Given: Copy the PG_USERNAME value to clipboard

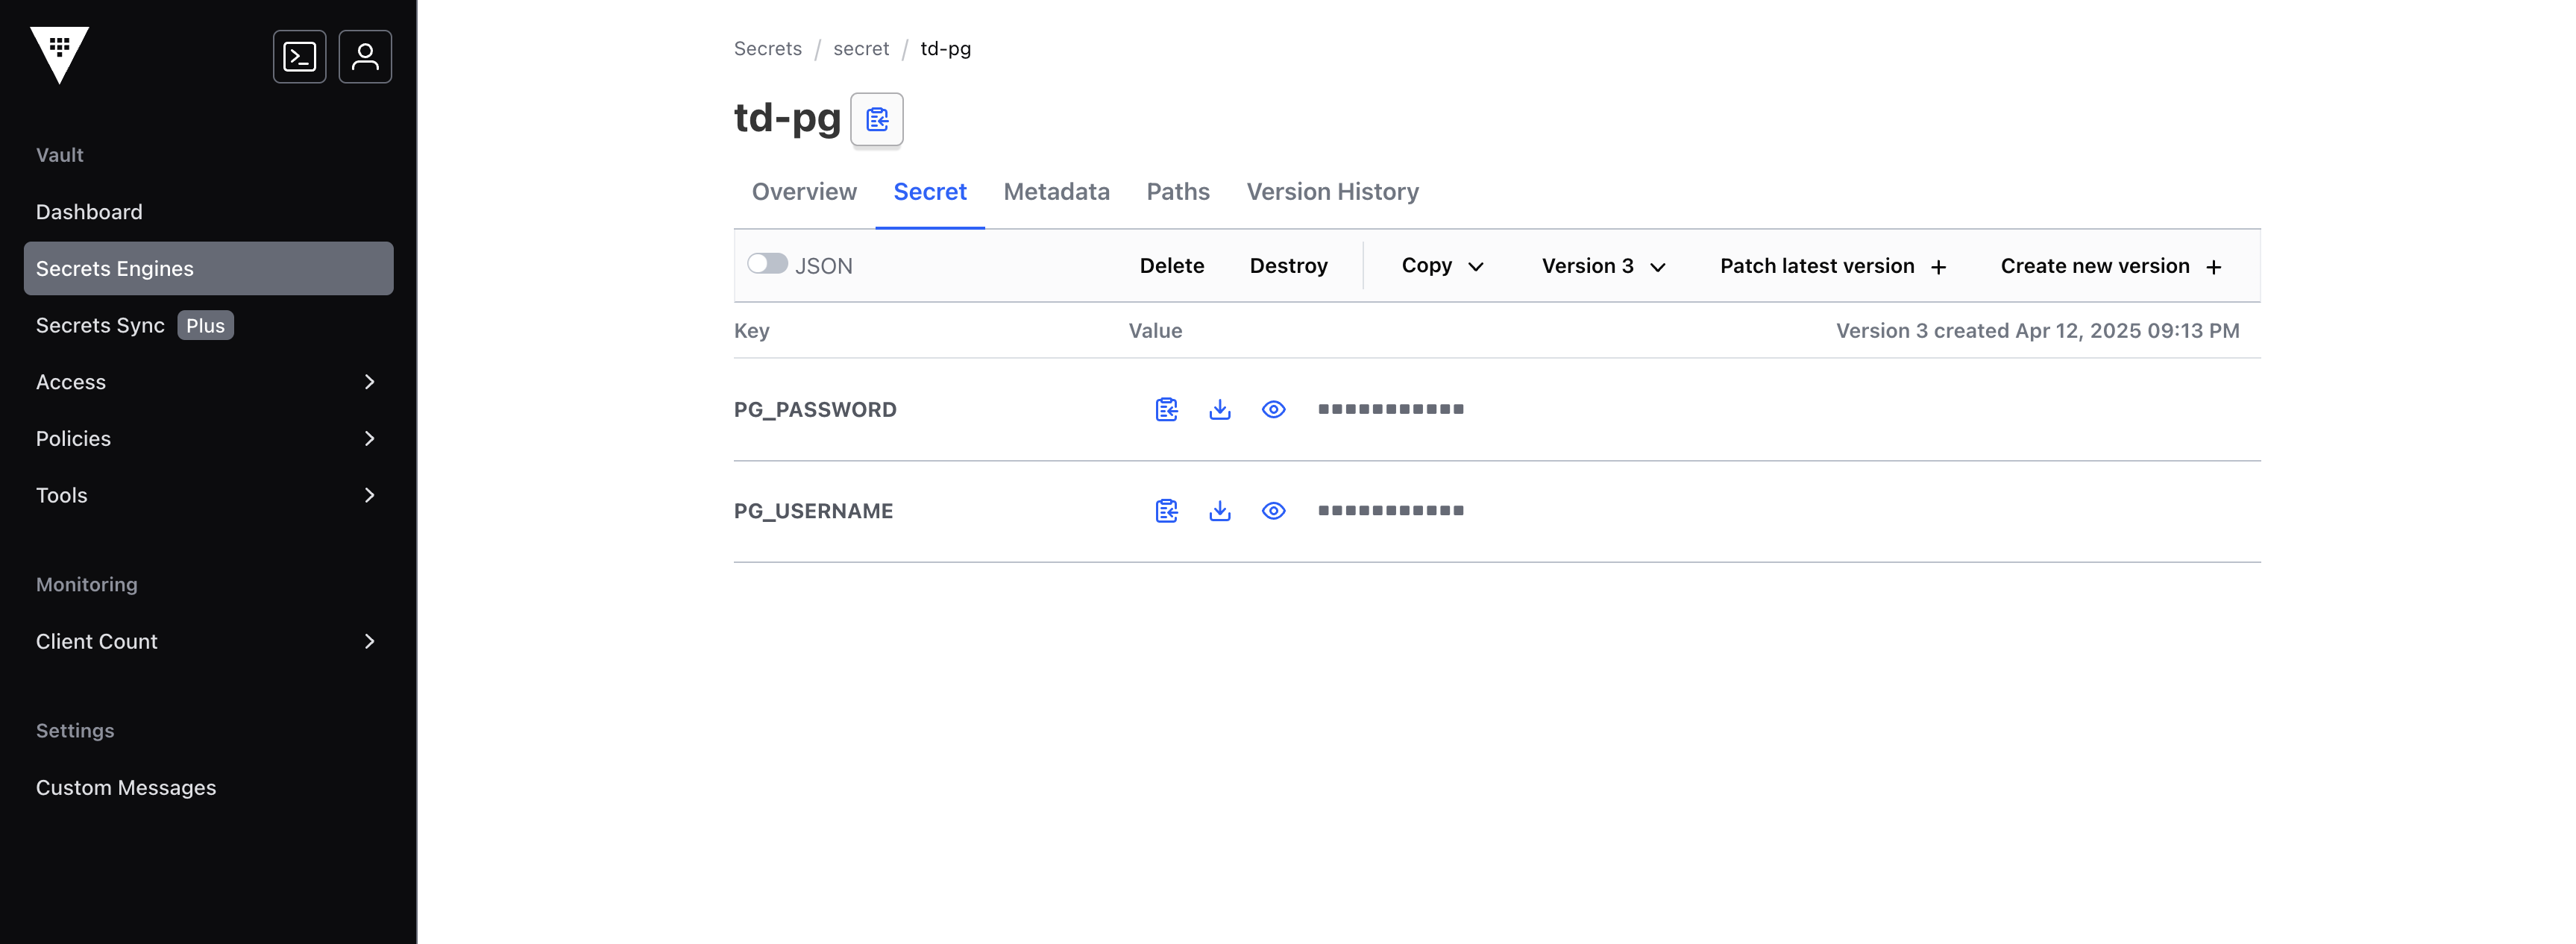Looking at the screenshot, I should [1166, 511].
